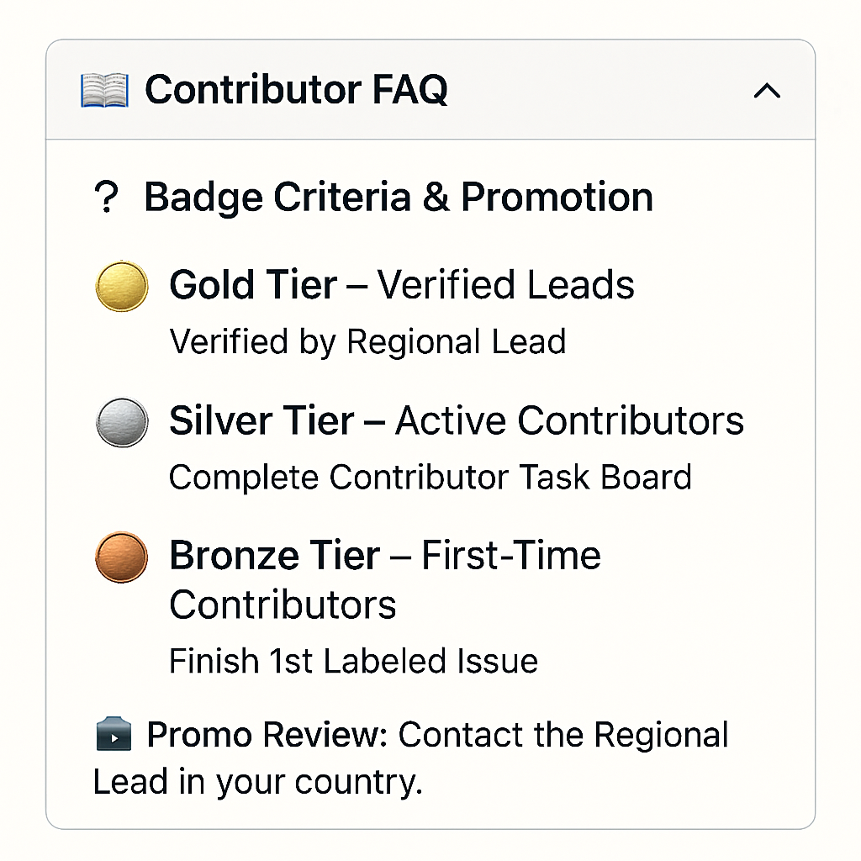Image resolution: width=861 pixels, height=861 pixels.
Task: Open Badge Criteria & Promotion heading
Action: click(x=398, y=198)
